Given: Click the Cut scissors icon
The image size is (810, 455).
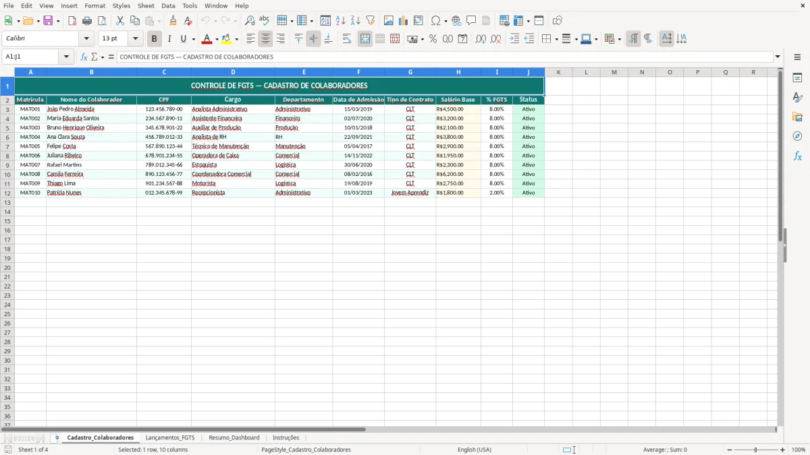Looking at the screenshot, I should click(120, 21).
